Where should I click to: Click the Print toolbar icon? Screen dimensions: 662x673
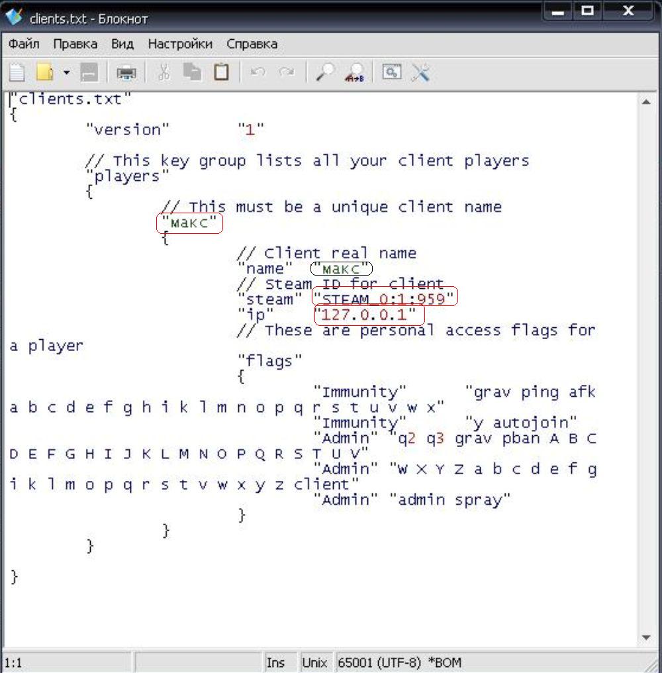tap(126, 72)
